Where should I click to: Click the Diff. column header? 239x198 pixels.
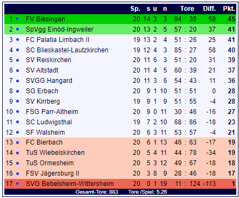pos(209,9)
